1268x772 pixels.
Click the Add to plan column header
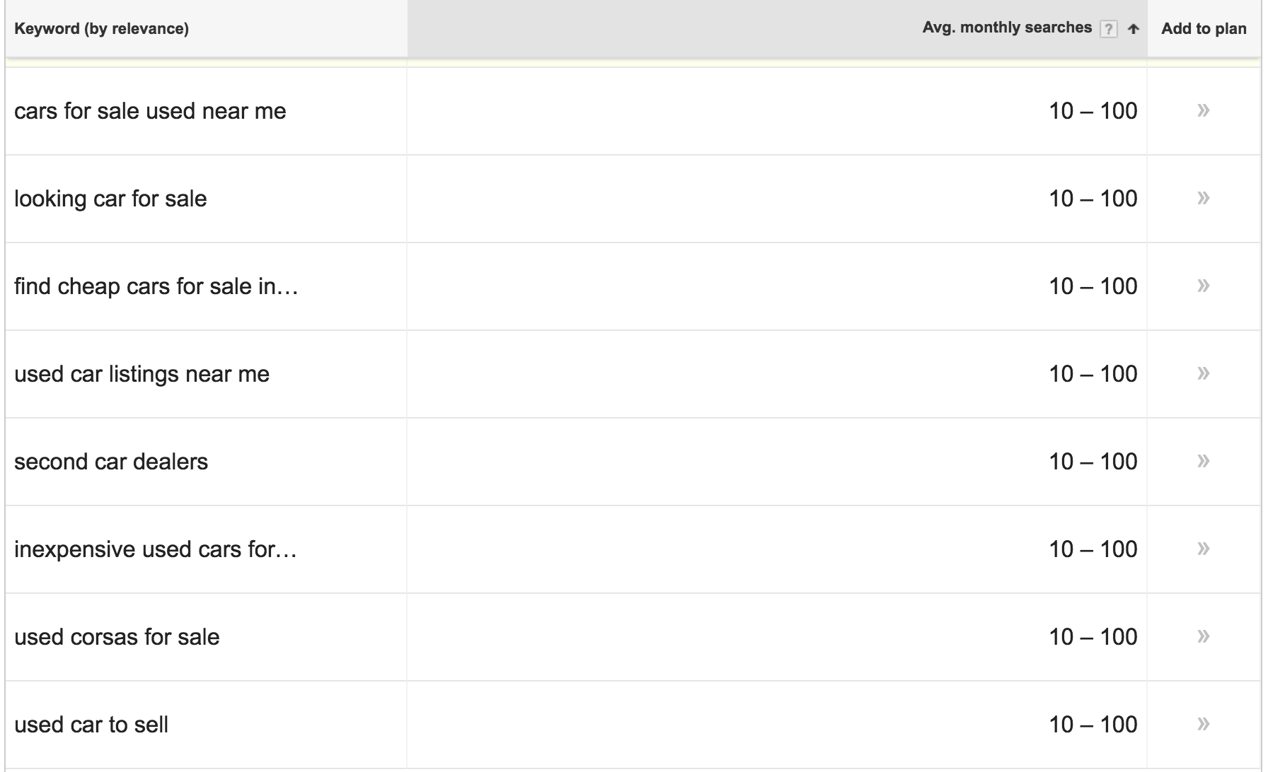click(x=1204, y=29)
